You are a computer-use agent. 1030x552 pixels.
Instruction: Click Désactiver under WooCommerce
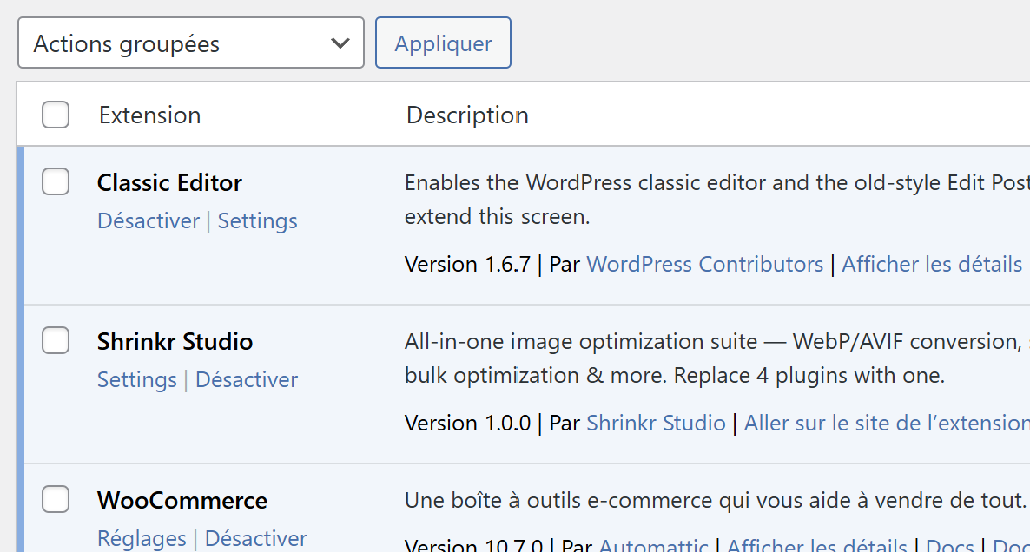pos(255,538)
